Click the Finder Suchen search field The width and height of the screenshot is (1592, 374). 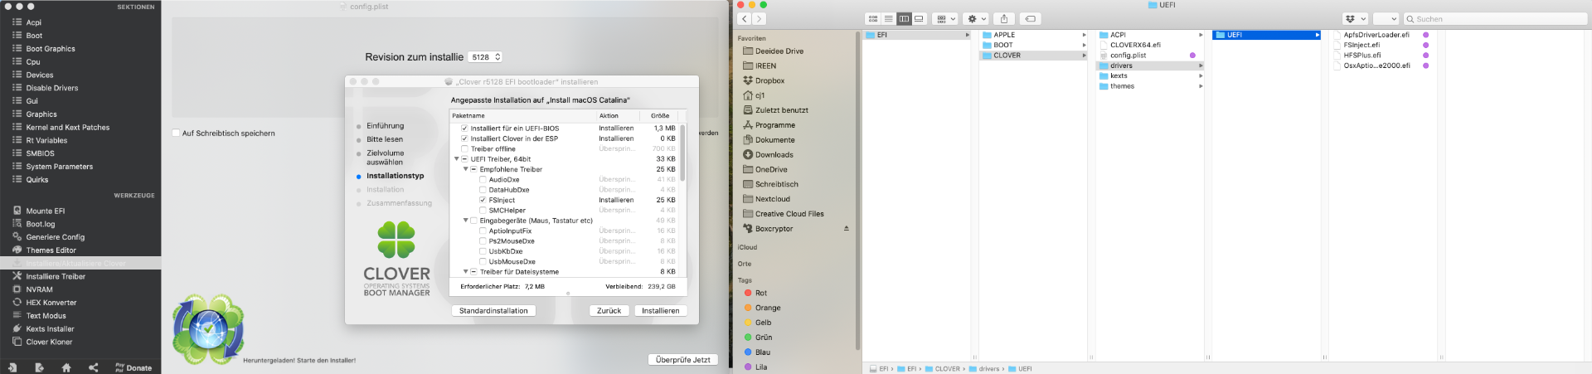click(1496, 18)
